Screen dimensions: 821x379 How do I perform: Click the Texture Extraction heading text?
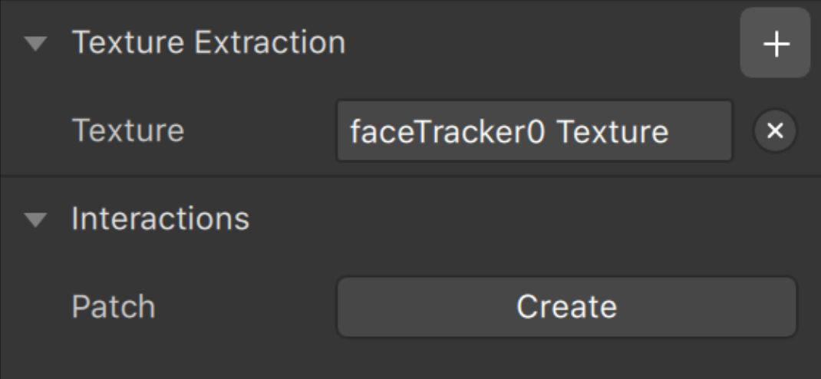pos(209,42)
